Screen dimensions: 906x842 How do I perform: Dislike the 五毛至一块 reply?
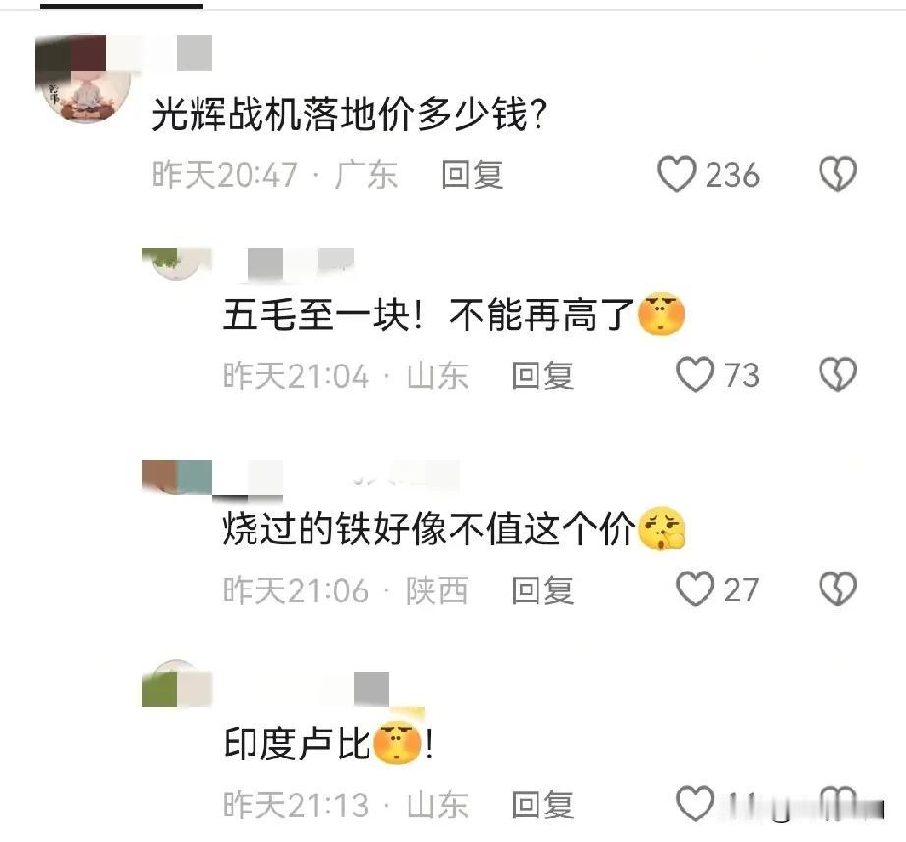(837, 374)
